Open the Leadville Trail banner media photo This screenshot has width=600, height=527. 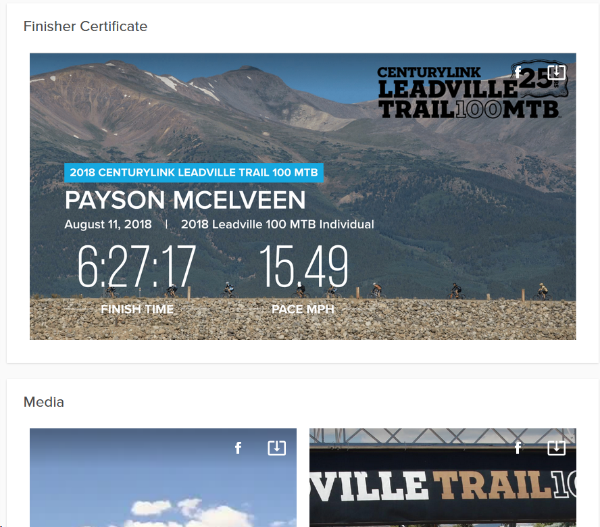point(443,478)
